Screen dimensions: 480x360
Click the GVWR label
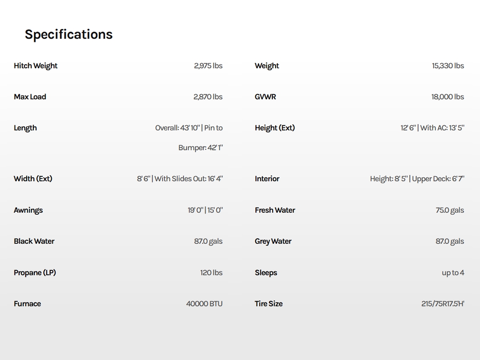coord(265,97)
